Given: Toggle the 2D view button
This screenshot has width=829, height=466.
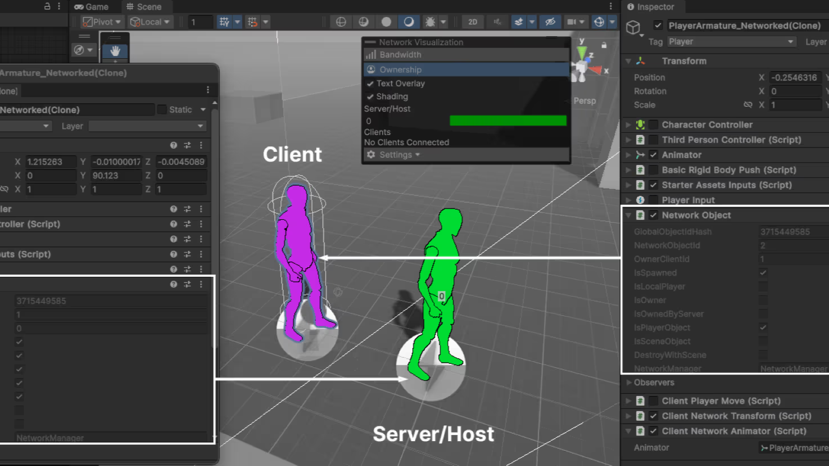Looking at the screenshot, I should (473, 22).
